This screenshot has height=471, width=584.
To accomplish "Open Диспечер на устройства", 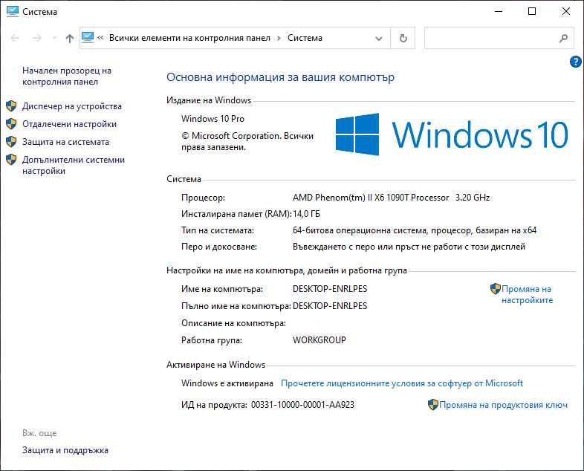I will [72, 106].
